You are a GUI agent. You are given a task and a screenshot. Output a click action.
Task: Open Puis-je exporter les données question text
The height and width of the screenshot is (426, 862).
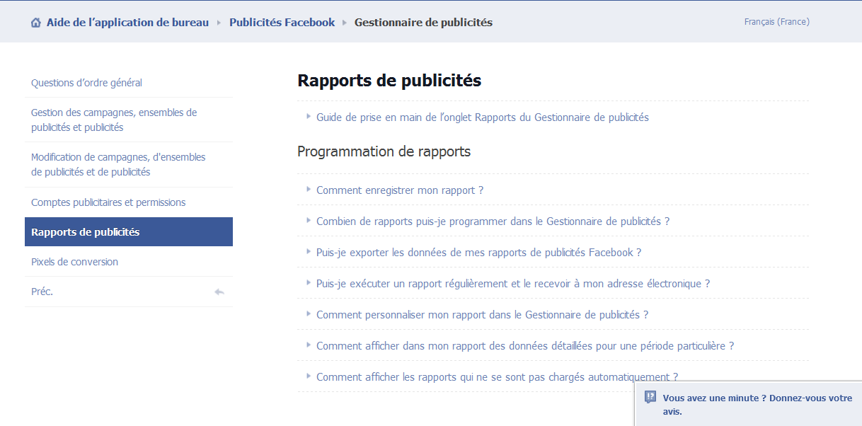[479, 253]
